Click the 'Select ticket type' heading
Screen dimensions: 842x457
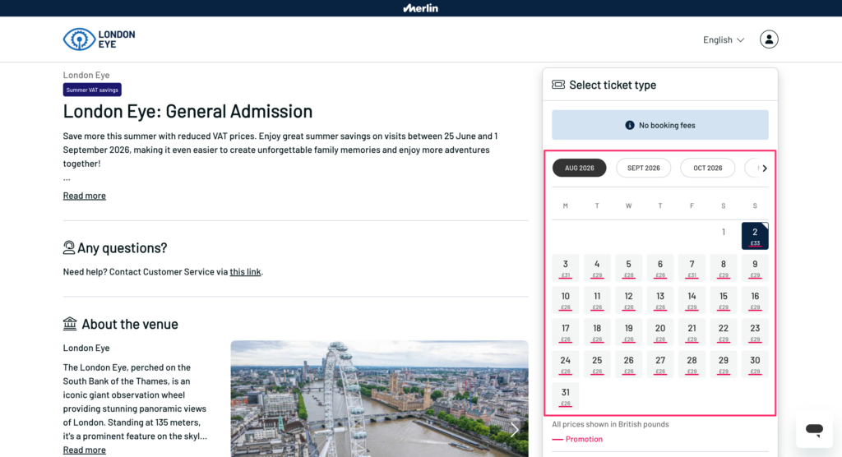613,85
